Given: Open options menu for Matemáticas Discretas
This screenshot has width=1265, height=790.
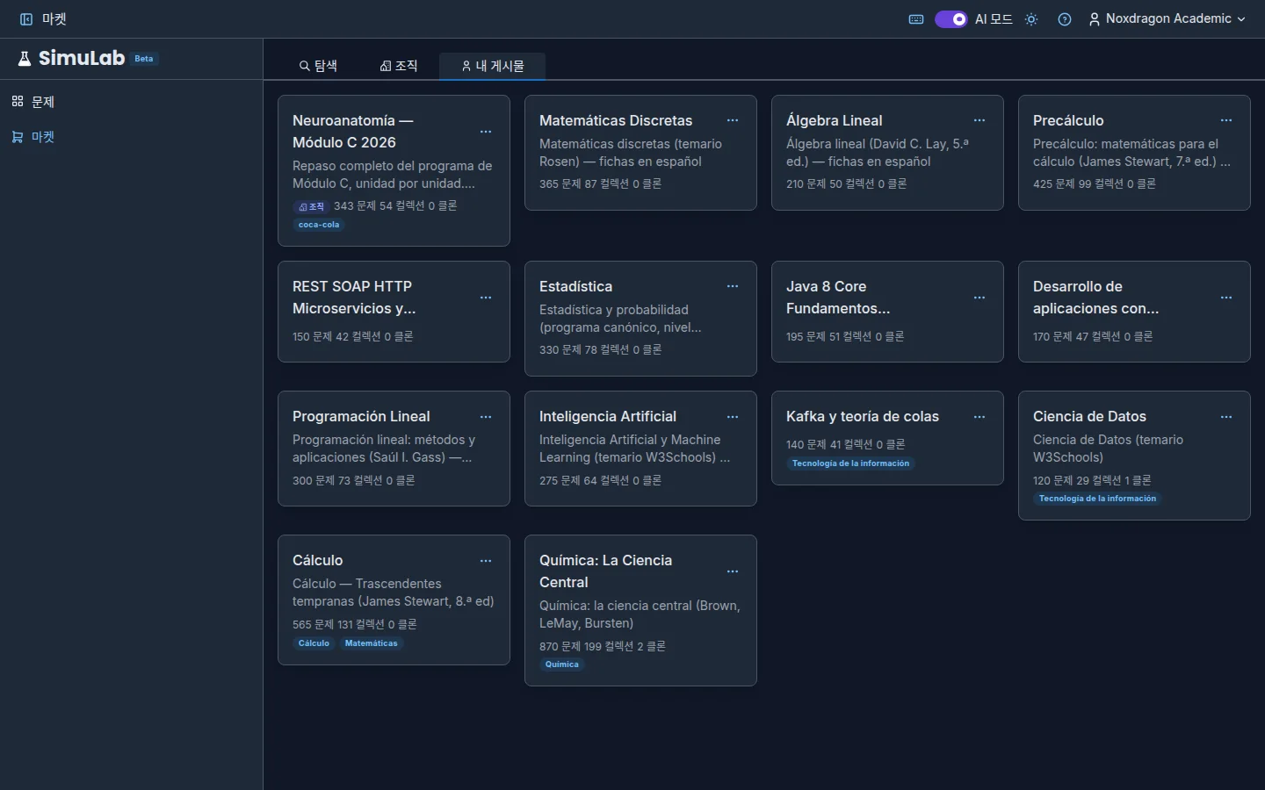Looking at the screenshot, I should point(733,120).
